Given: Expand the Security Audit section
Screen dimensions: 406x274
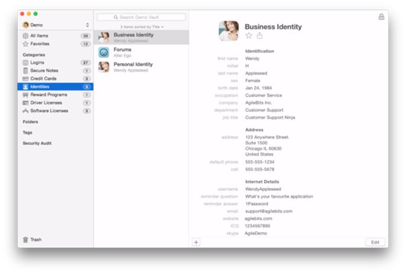Looking at the screenshot, I should [x=37, y=143].
